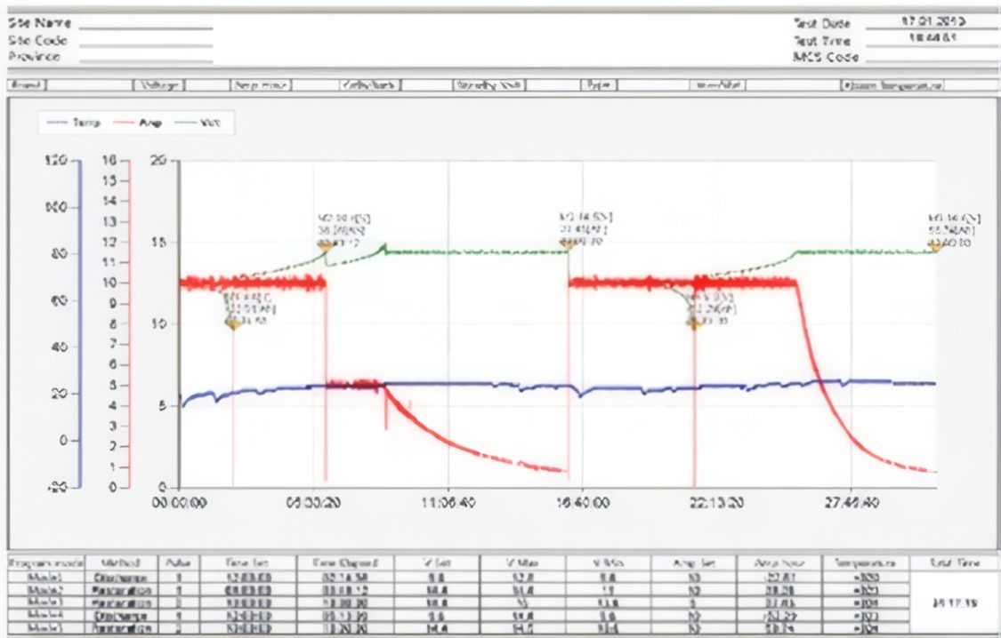Image resolution: width=1001 pixels, height=638 pixels.
Task: Select the orange marker near 16:40:00
Action: point(569,242)
